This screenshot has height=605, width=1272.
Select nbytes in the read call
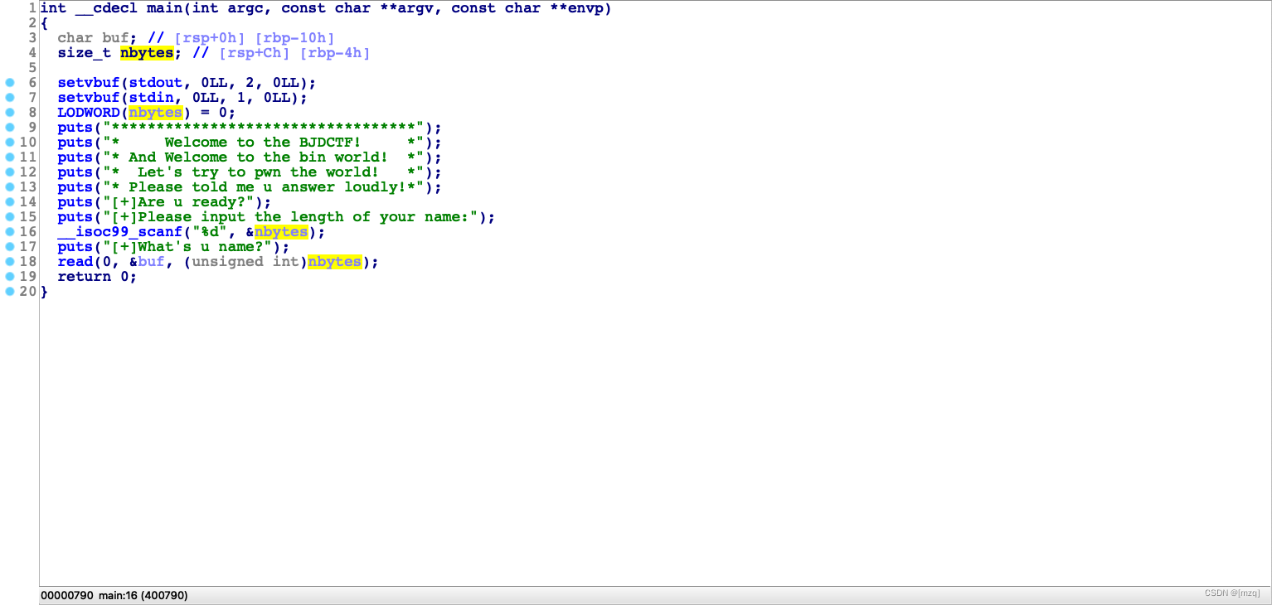coord(335,262)
